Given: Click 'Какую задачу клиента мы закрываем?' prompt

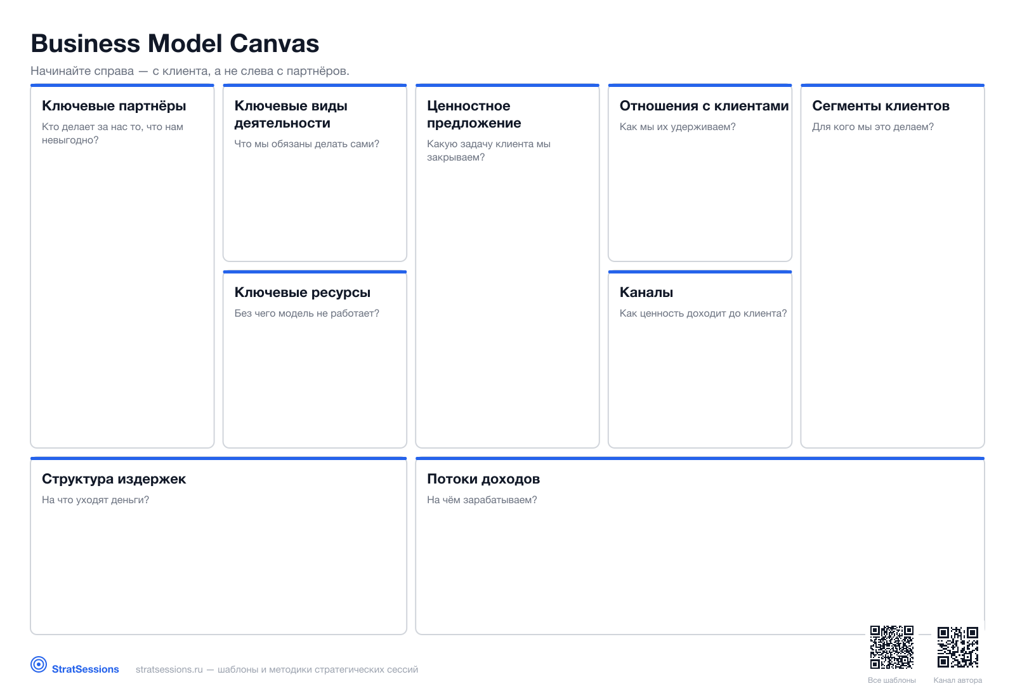Looking at the screenshot, I should pos(488,150).
